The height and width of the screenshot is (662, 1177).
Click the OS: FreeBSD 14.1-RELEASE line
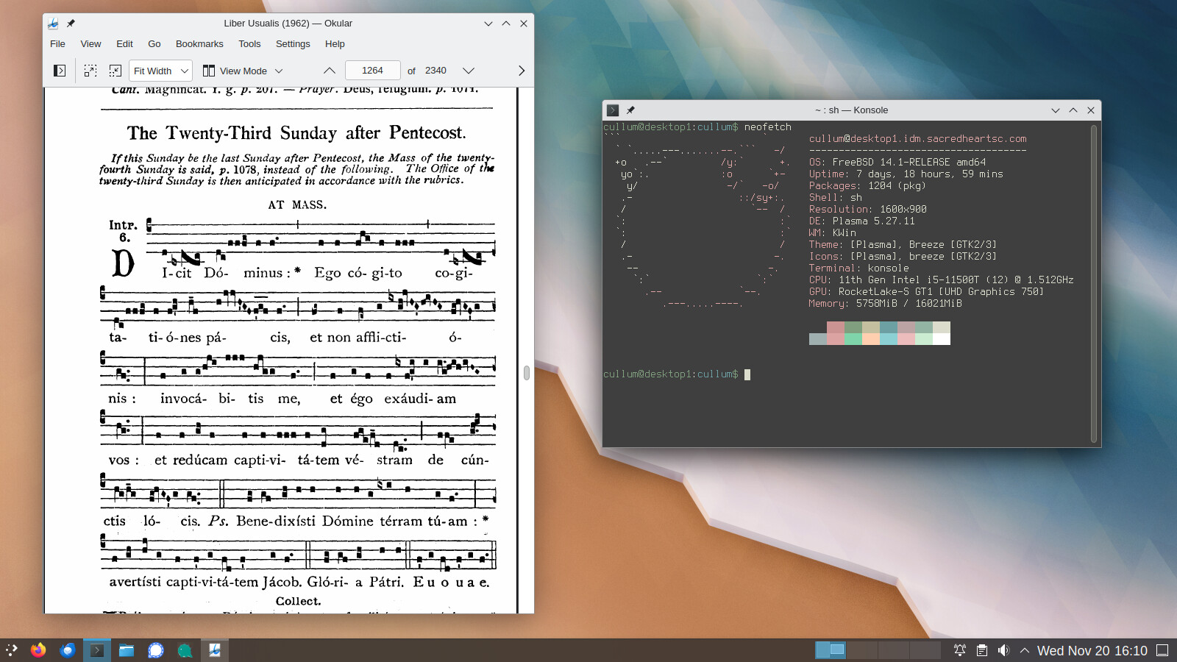pyautogui.click(x=897, y=163)
